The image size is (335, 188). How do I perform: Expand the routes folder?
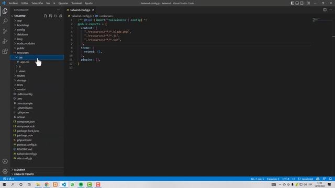pos(21,76)
